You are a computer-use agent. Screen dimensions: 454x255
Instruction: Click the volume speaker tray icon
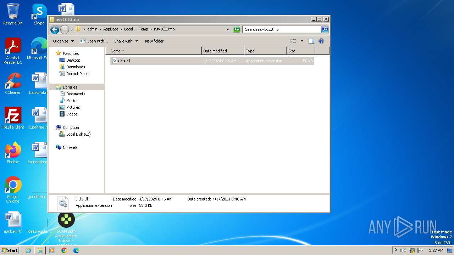(403, 250)
